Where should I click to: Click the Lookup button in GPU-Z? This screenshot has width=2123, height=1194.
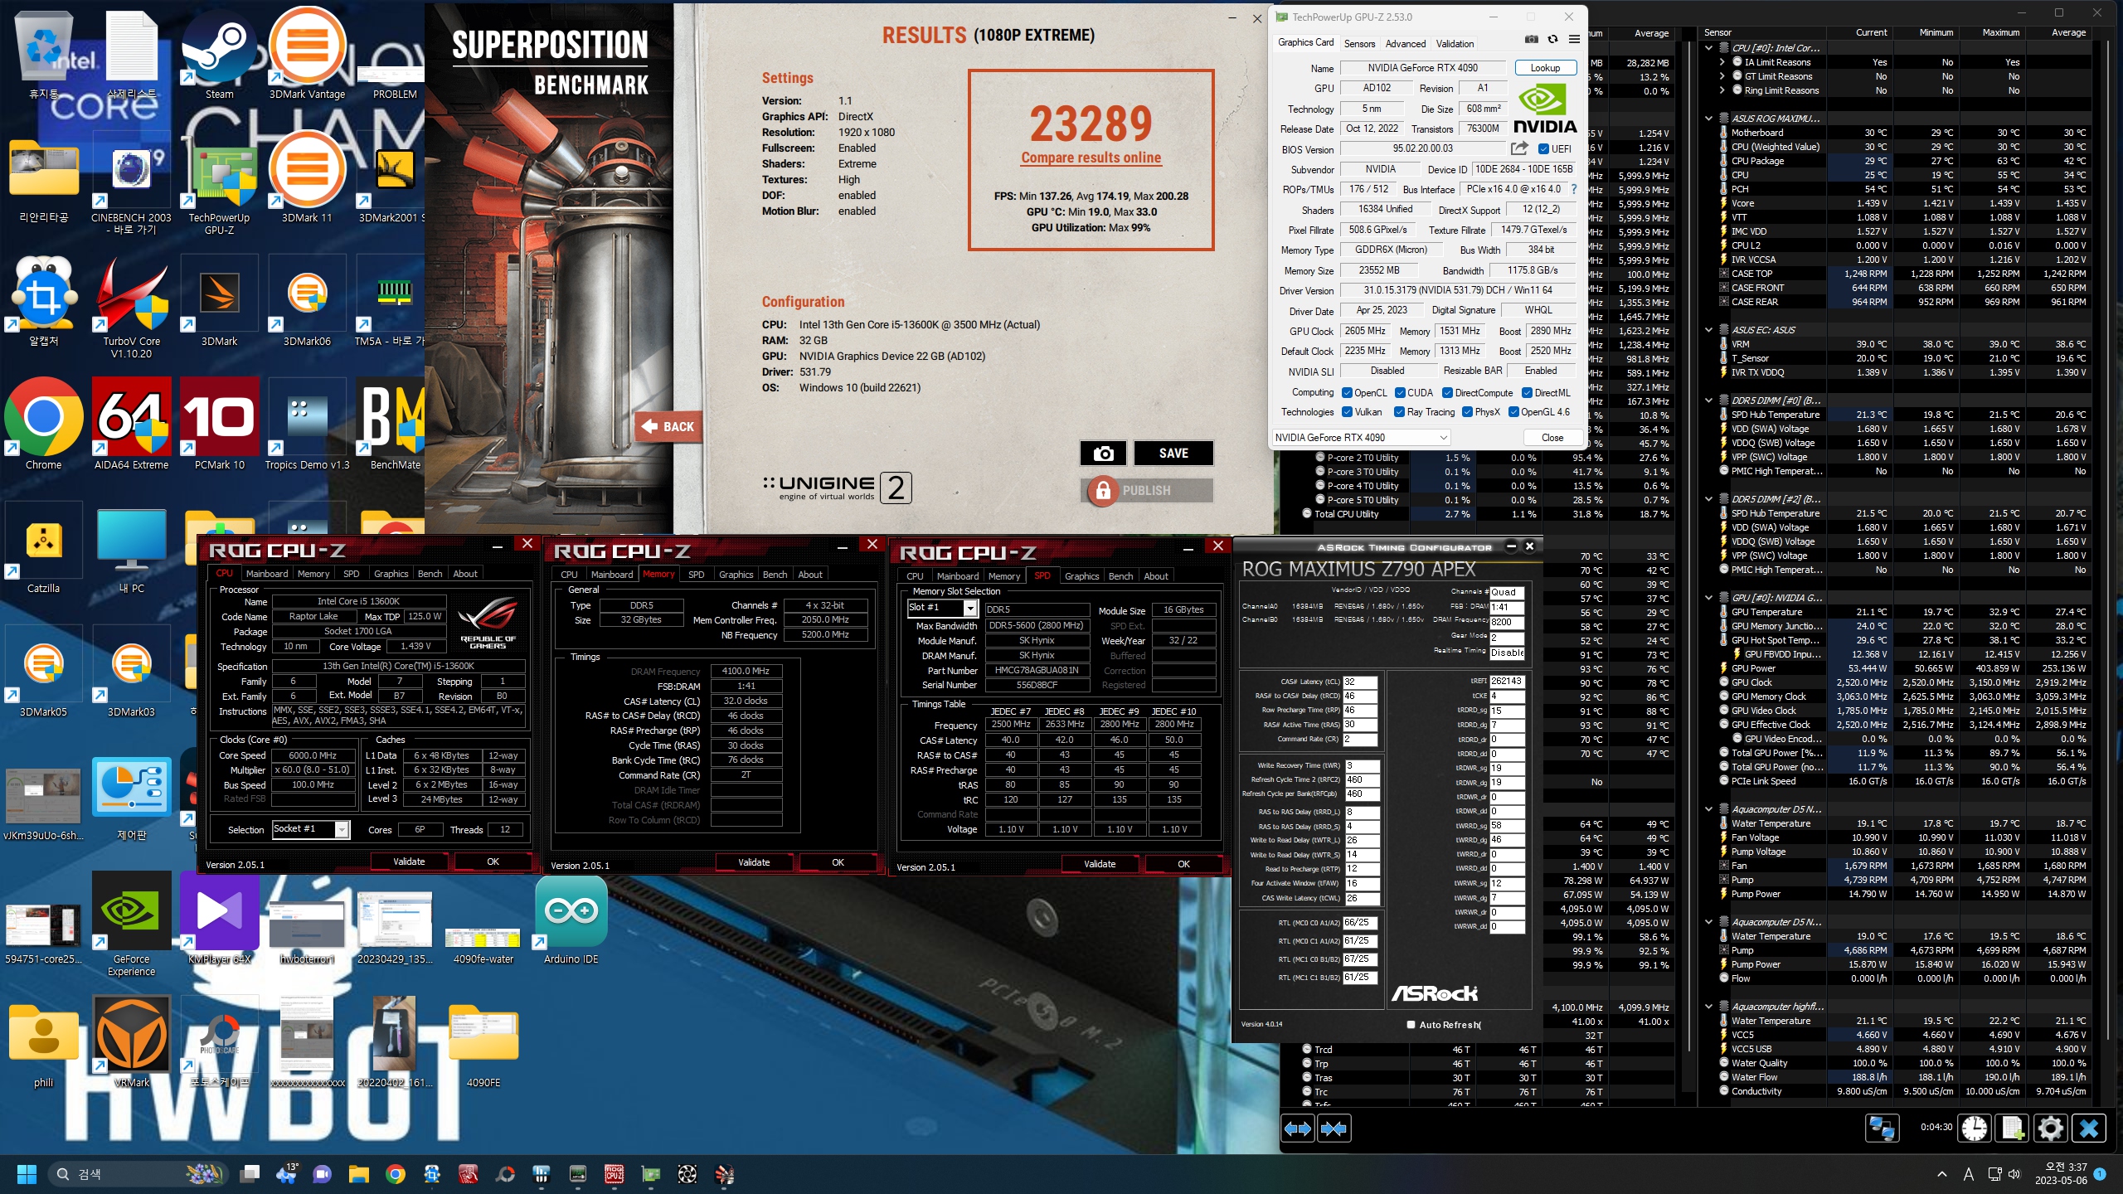pos(1545,68)
